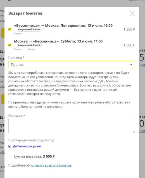Uncheck the Москва → «Бессонница» ticket checkbox
Screen dimensions: 145x178
10,45
